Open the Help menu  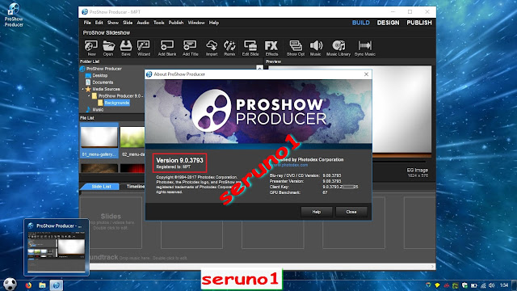tap(213, 23)
